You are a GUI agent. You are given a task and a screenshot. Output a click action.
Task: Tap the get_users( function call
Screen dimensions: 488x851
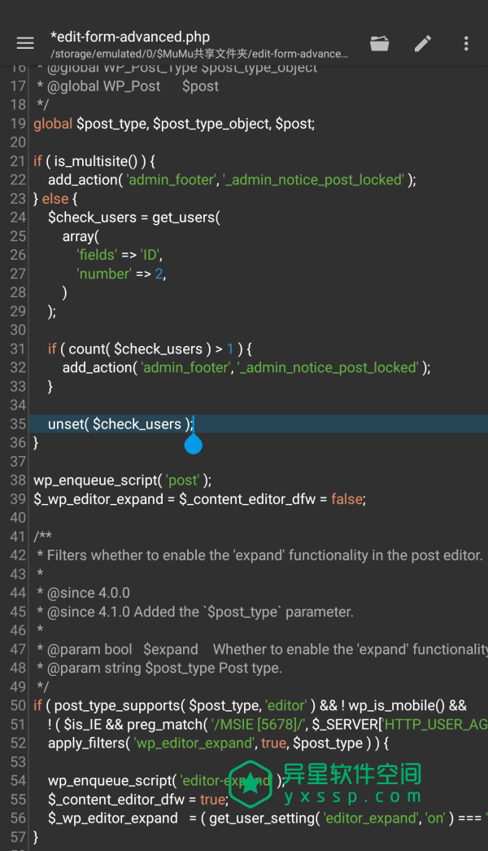click(x=185, y=217)
